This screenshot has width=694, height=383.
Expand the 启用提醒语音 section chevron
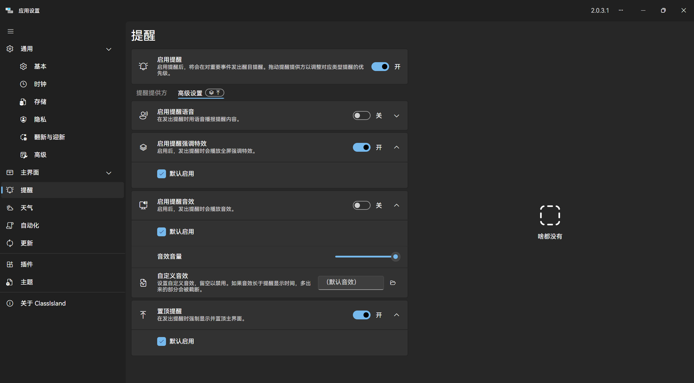[396, 116]
